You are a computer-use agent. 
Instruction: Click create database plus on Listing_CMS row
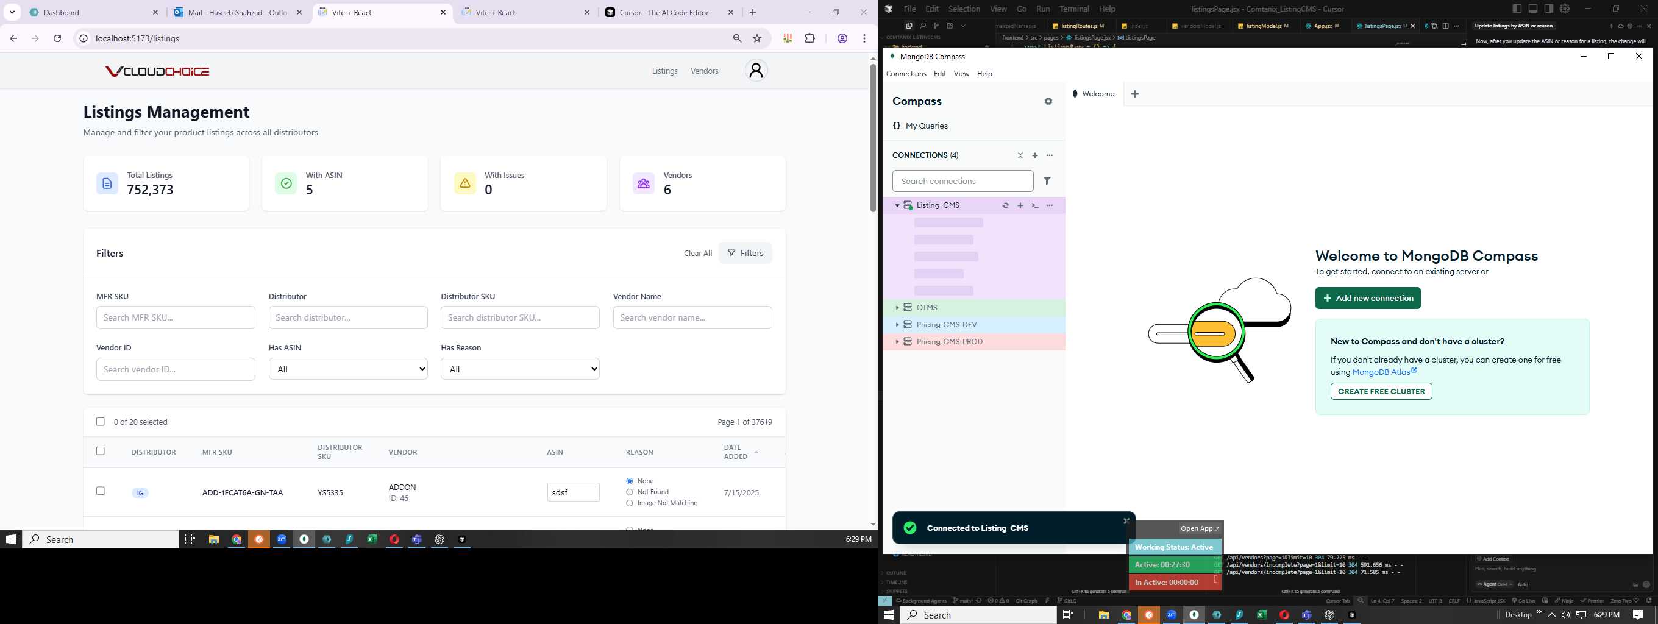[1020, 205]
